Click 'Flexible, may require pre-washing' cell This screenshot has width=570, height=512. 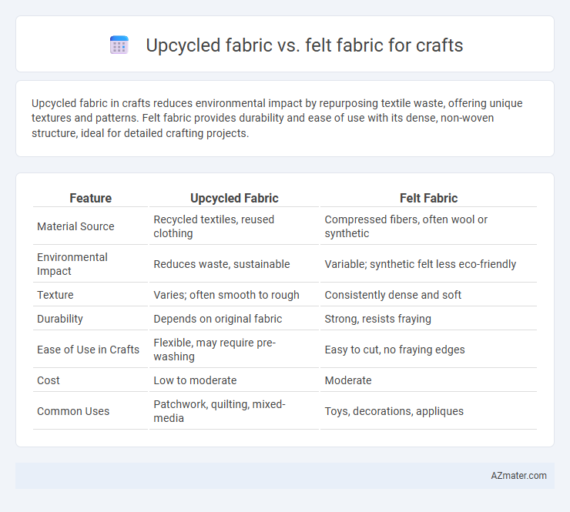pos(214,350)
